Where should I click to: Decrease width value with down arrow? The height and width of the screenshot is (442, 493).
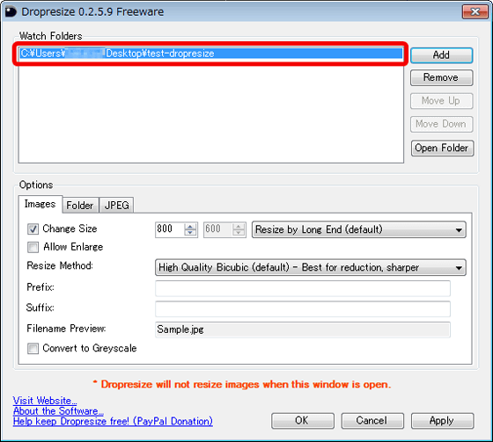[x=190, y=233]
